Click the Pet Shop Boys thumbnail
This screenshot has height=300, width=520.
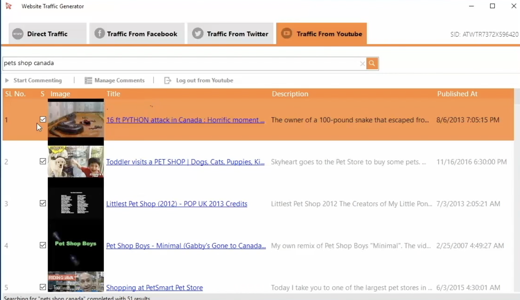pyautogui.click(x=76, y=245)
